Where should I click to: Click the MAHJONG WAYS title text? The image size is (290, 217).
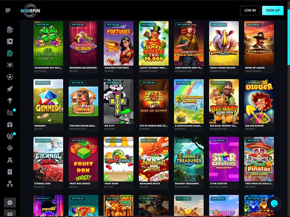click(x=150, y=183)
